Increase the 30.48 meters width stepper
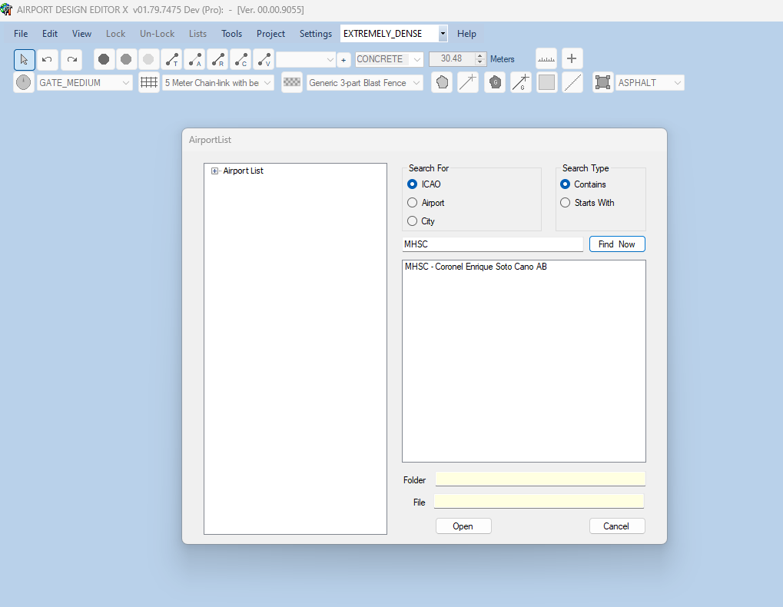This screenshot has height=607, width=783. (x=481, y=56)
